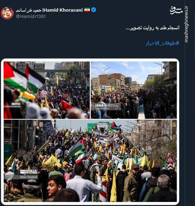Screen dimensions: 195x206
Task: Open the @Hamidr1361 handle
Action: 31,17
